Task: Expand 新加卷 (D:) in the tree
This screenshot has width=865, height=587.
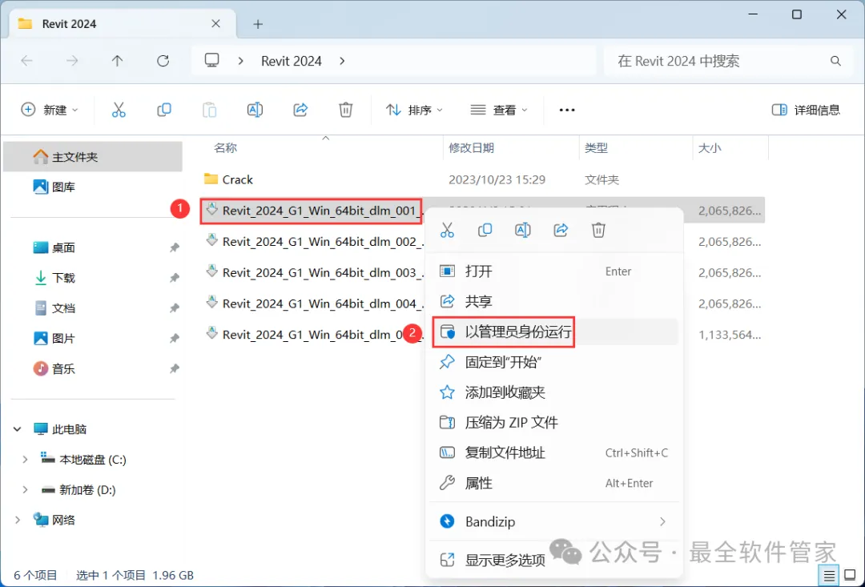Action: (x=25, y=490)
